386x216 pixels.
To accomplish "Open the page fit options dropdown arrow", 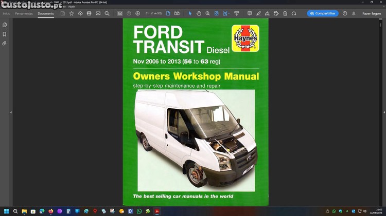I will point(229,13).
